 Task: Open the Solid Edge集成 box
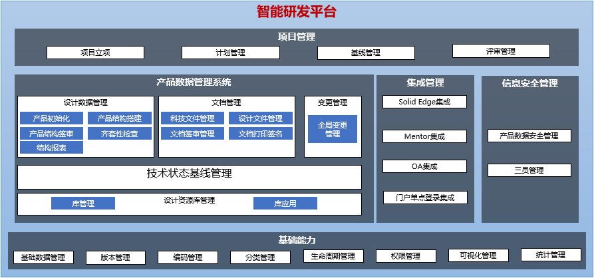click(424, 102)
